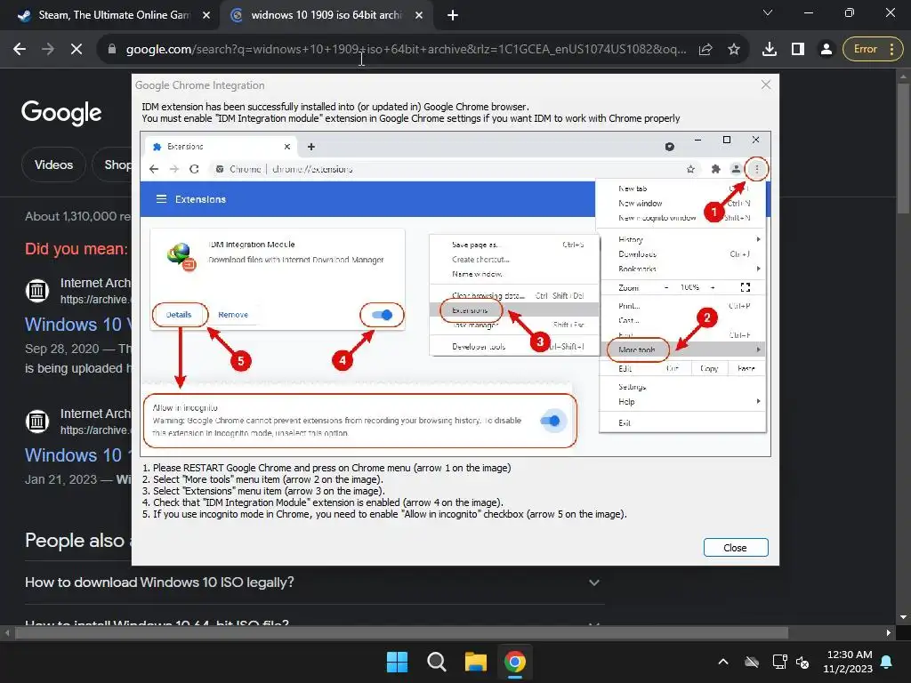Open Windows taskbar Search
The image size is (911, 683).
pyautogui.click(x=436, y=662)
